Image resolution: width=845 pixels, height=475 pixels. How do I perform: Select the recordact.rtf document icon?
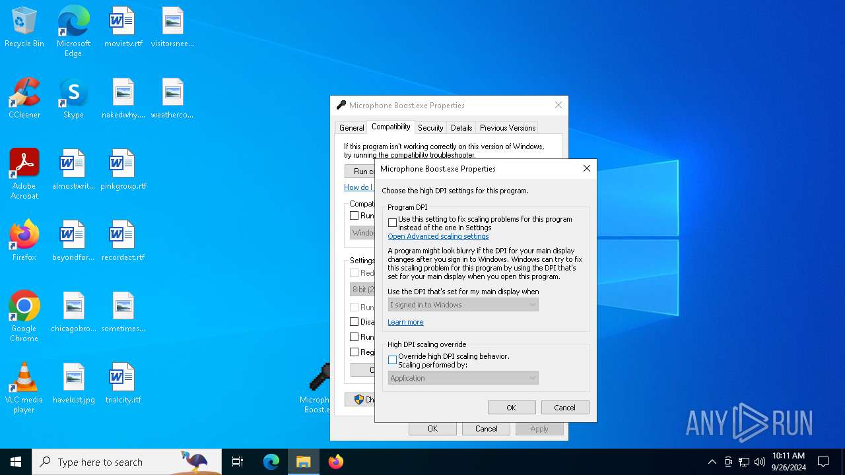(x=123, y=241)
